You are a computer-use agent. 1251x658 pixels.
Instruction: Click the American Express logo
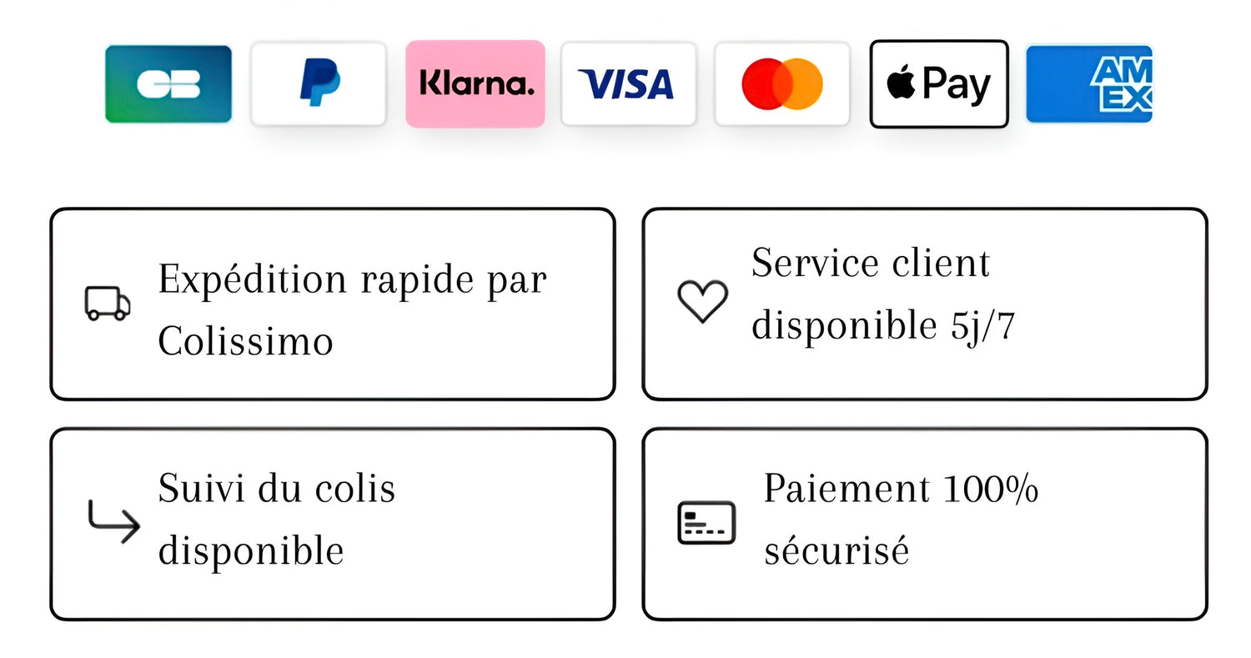point(1089,84)
